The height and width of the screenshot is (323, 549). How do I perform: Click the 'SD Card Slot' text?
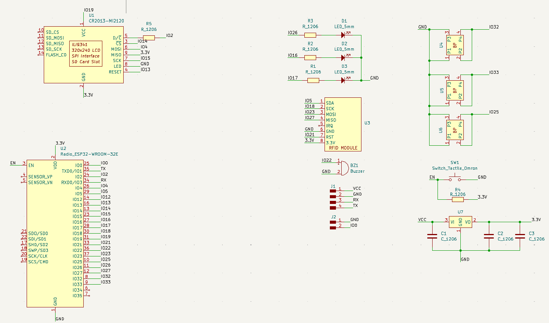point(86,62)
